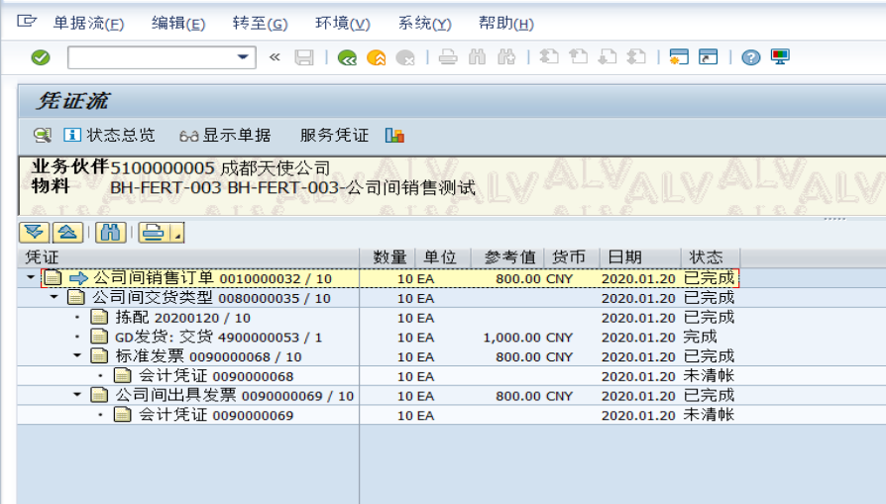This screenshot has height=504, width=886.
Task: Click the ALV tree Print icon
Action: click(154, 233)
